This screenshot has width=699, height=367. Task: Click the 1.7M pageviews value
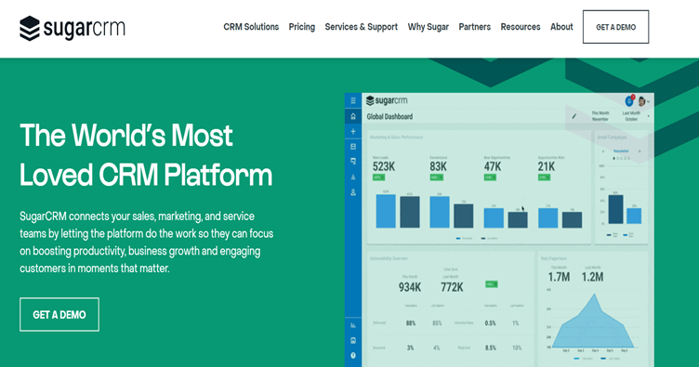pyautogui.click(x=559, y=277)
